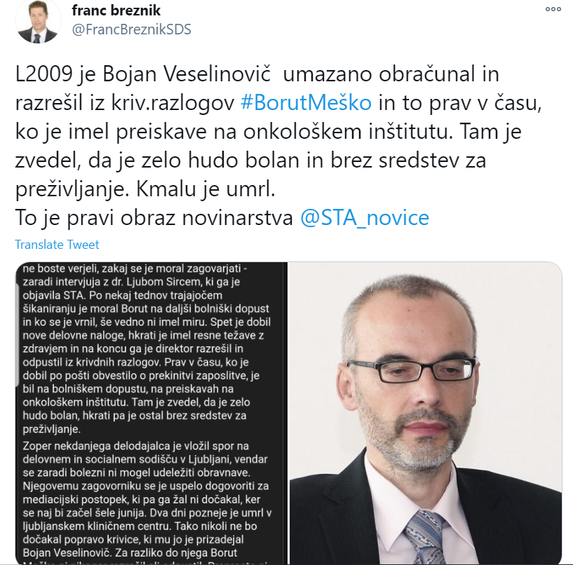Click Translate Tweet
The height and width of the screenshot is (565, 573).
pos(57,245)
